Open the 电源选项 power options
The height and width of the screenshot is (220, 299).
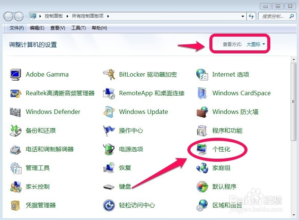[x=131, y=149]
